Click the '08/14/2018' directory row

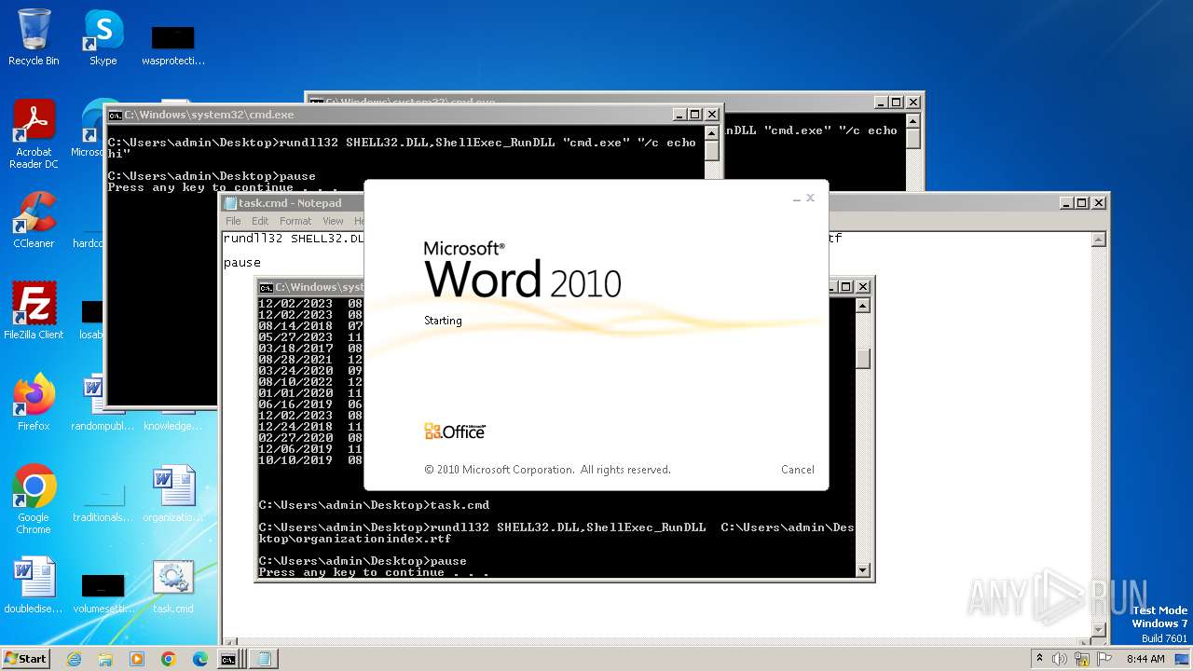[x=310, y=326]
